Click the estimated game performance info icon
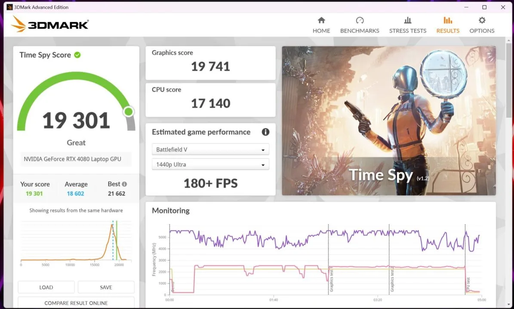 coord(265,132)
